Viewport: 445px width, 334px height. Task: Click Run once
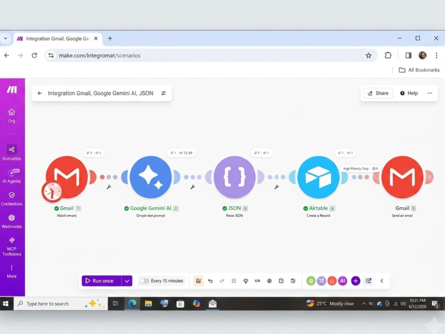click(x=101, y=281)
